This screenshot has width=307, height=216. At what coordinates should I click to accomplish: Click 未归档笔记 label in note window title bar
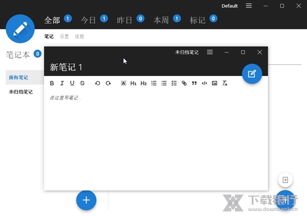click(187, 53)
